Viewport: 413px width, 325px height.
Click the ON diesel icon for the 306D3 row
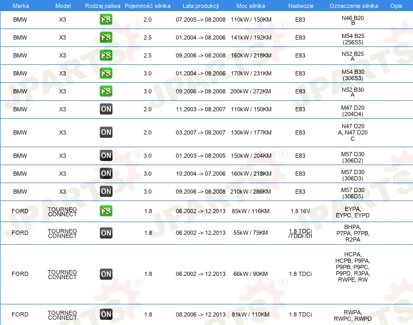point(106,173)
